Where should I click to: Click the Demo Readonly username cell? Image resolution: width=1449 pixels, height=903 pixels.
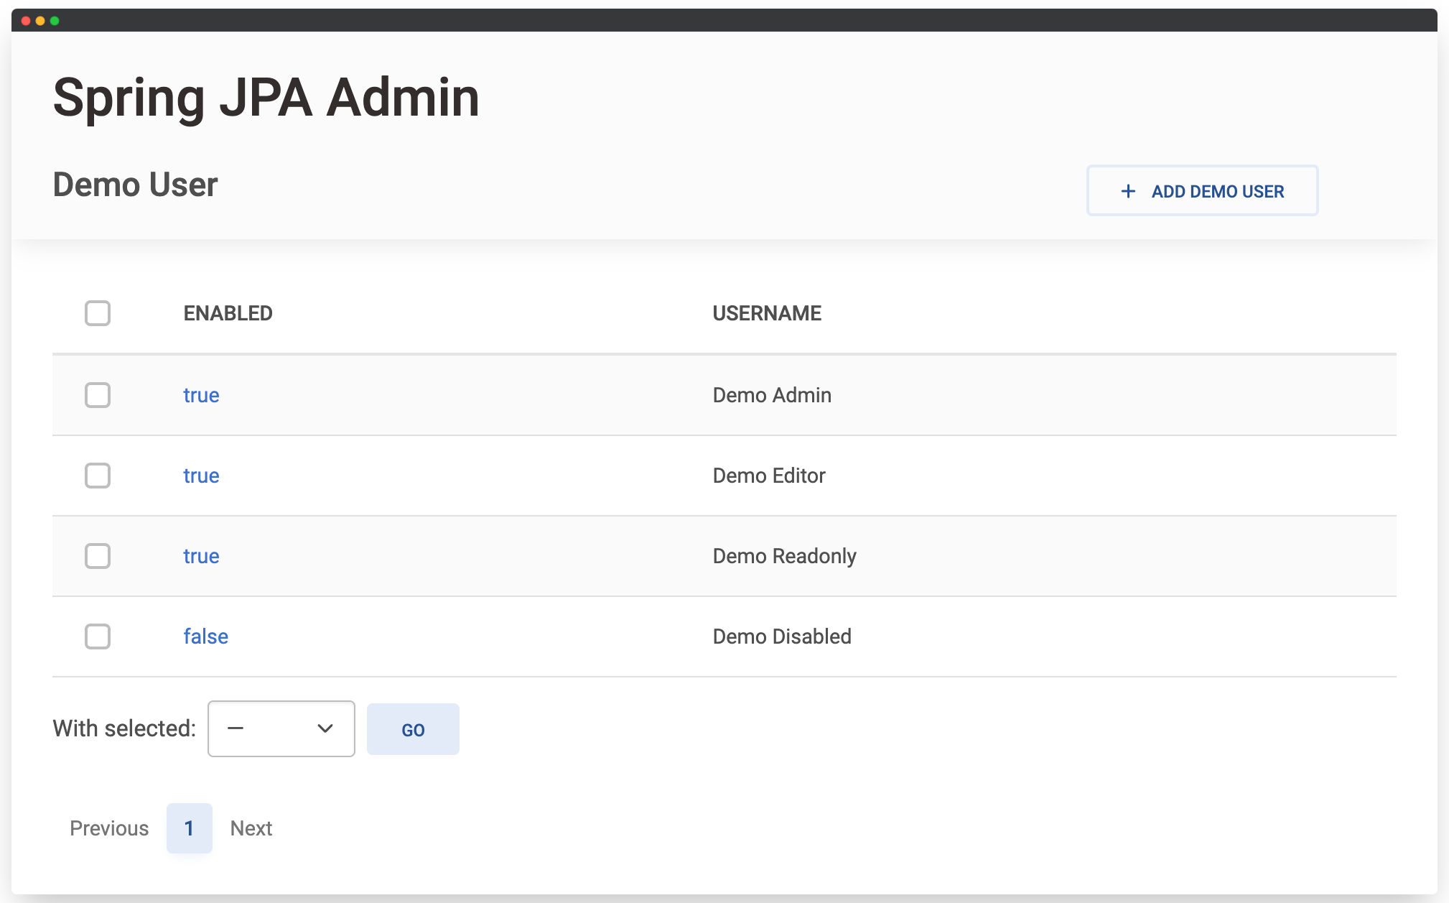coord(784,556)
